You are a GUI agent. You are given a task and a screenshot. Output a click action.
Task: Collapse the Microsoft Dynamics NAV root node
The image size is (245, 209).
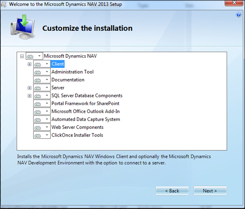22,56
